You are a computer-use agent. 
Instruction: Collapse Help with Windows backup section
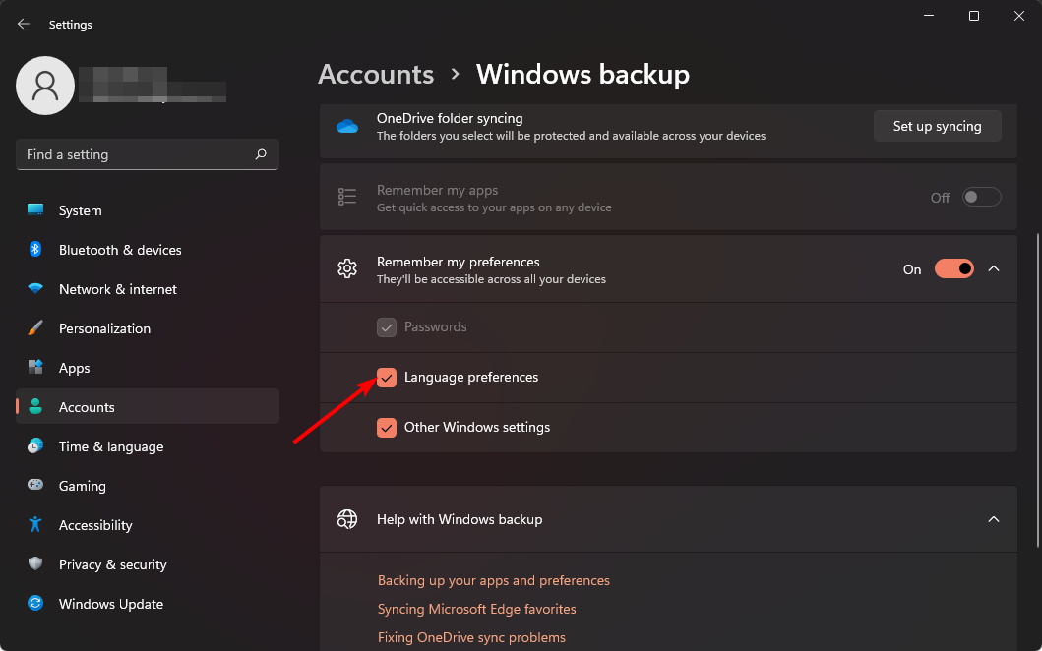pos(993,519)
